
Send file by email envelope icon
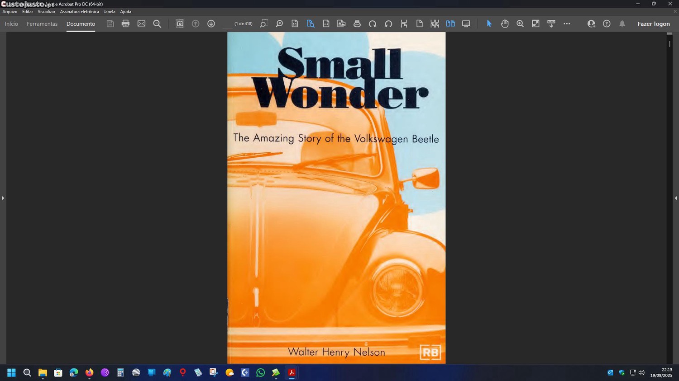141,24
